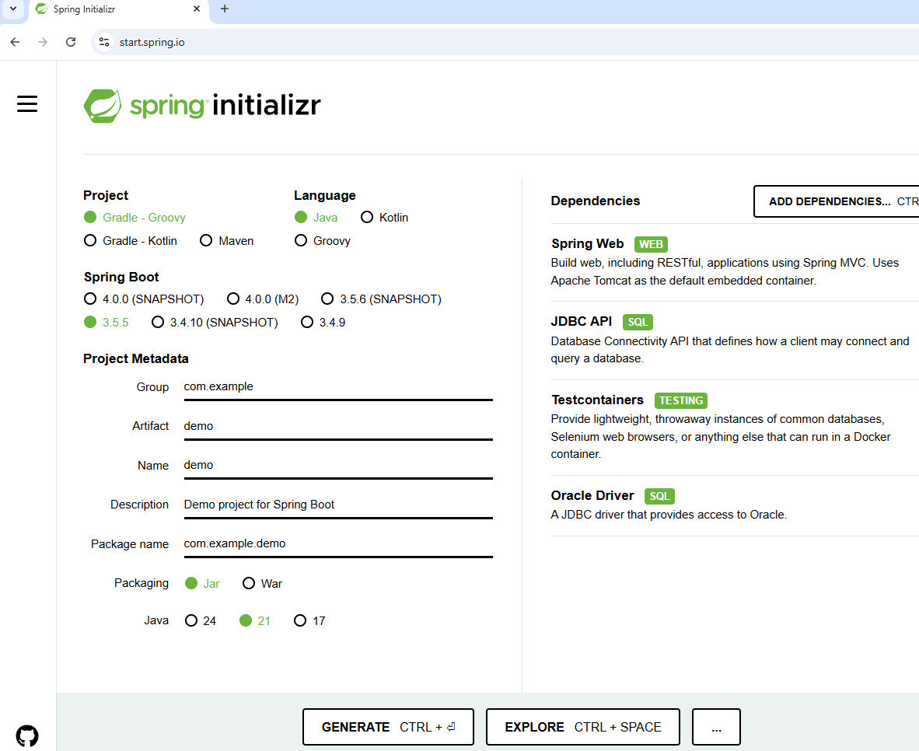Click the SQL badge next to Oracle Driver
This screenshot has height=751, width=919.
[659, 496]
